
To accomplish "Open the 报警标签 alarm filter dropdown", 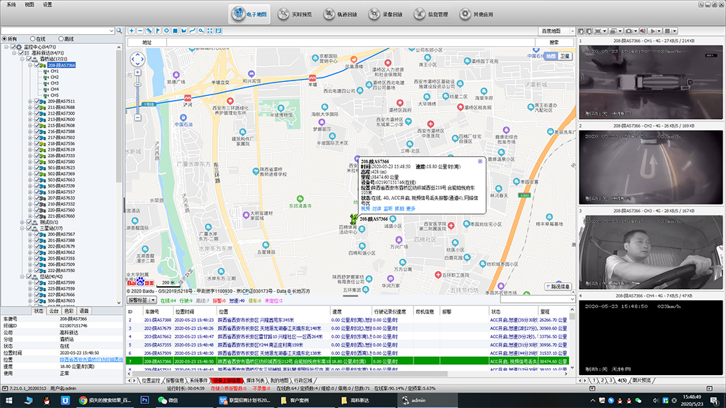I will click(142, 300).
